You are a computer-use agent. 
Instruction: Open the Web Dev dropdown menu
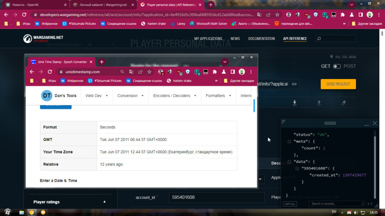pyautogui.click(x=97, y=96)
